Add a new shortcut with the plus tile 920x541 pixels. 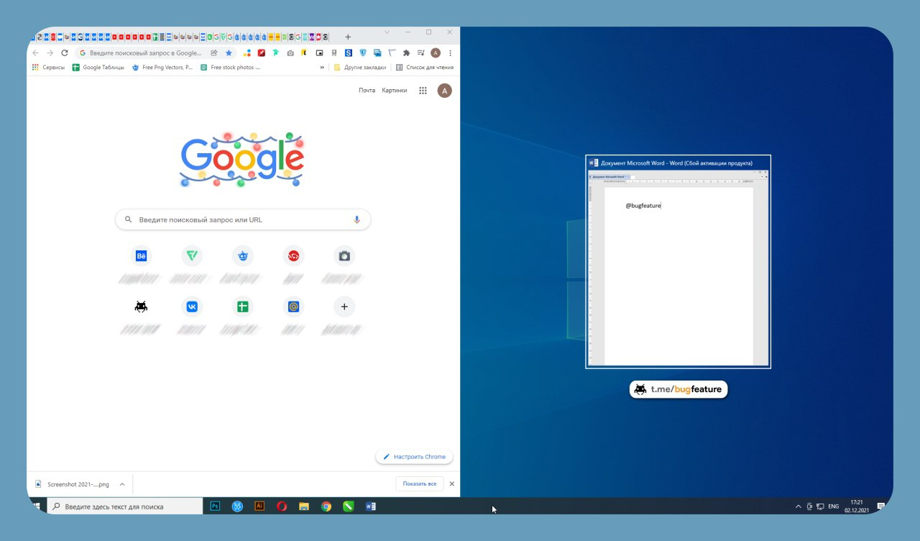tap(344, 306)
